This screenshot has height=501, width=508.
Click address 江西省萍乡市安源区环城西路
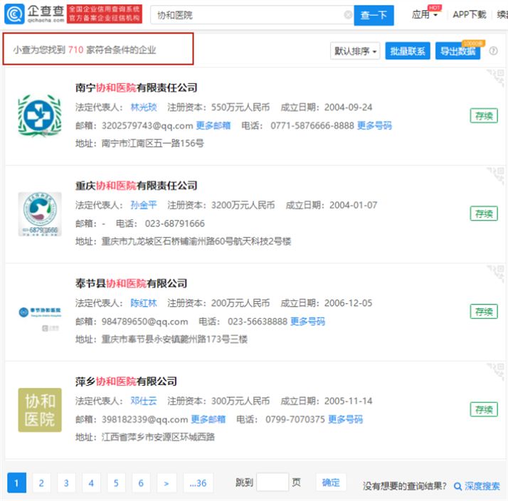(158, 437)
